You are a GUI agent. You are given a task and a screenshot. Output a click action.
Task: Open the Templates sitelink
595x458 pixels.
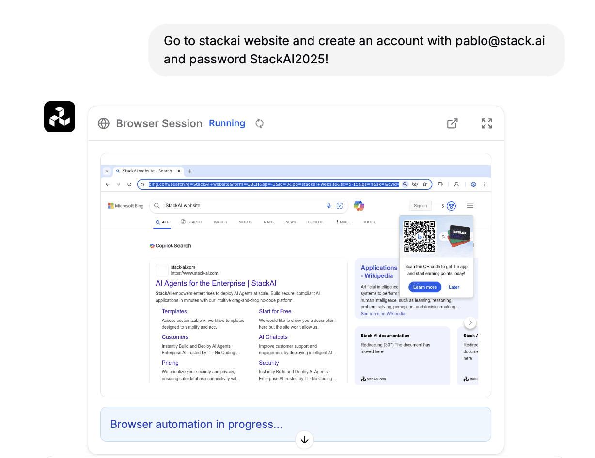[174, 312]
